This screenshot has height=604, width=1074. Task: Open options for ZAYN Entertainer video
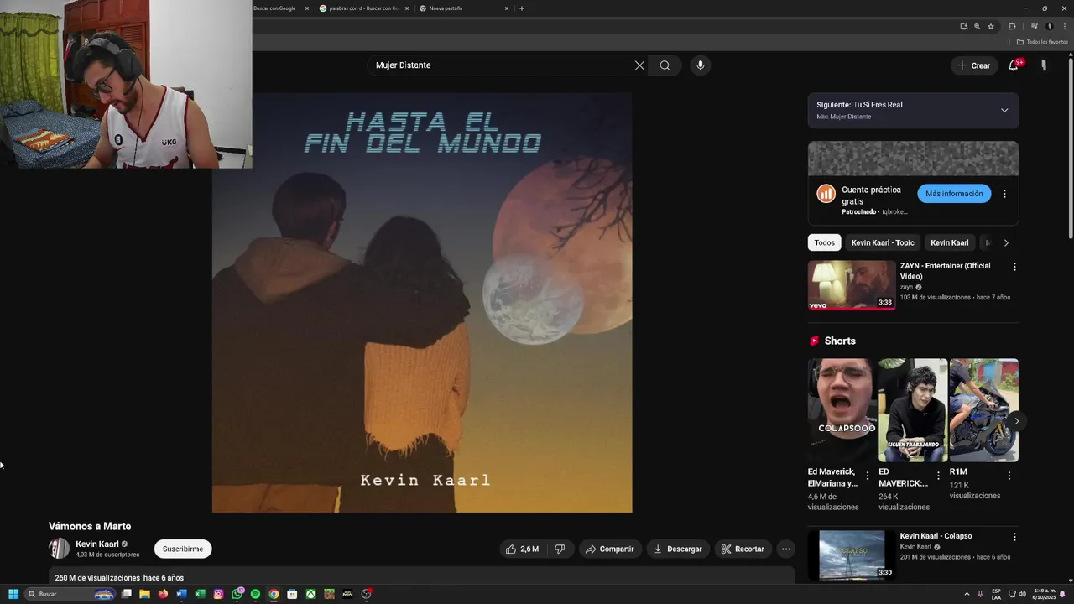(1014, 267)
